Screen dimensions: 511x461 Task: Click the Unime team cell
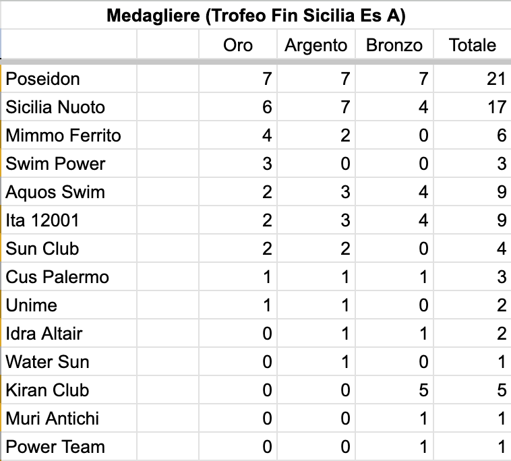pos(69,305)
